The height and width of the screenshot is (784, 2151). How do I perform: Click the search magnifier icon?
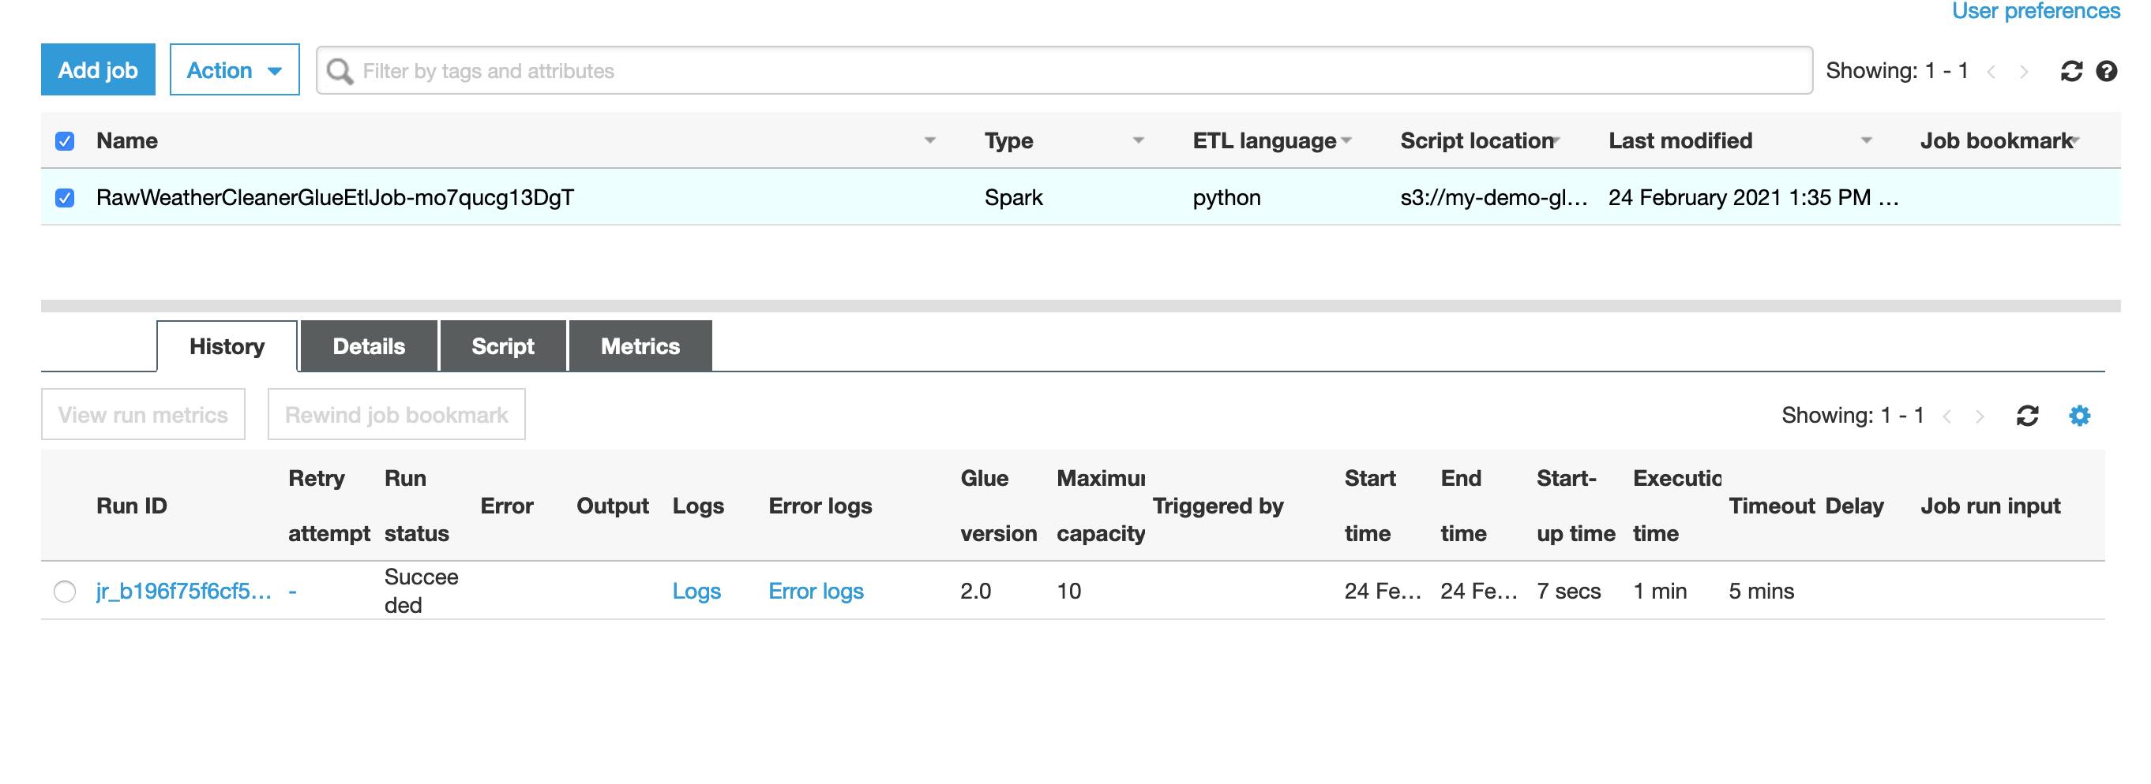point(339,71)
